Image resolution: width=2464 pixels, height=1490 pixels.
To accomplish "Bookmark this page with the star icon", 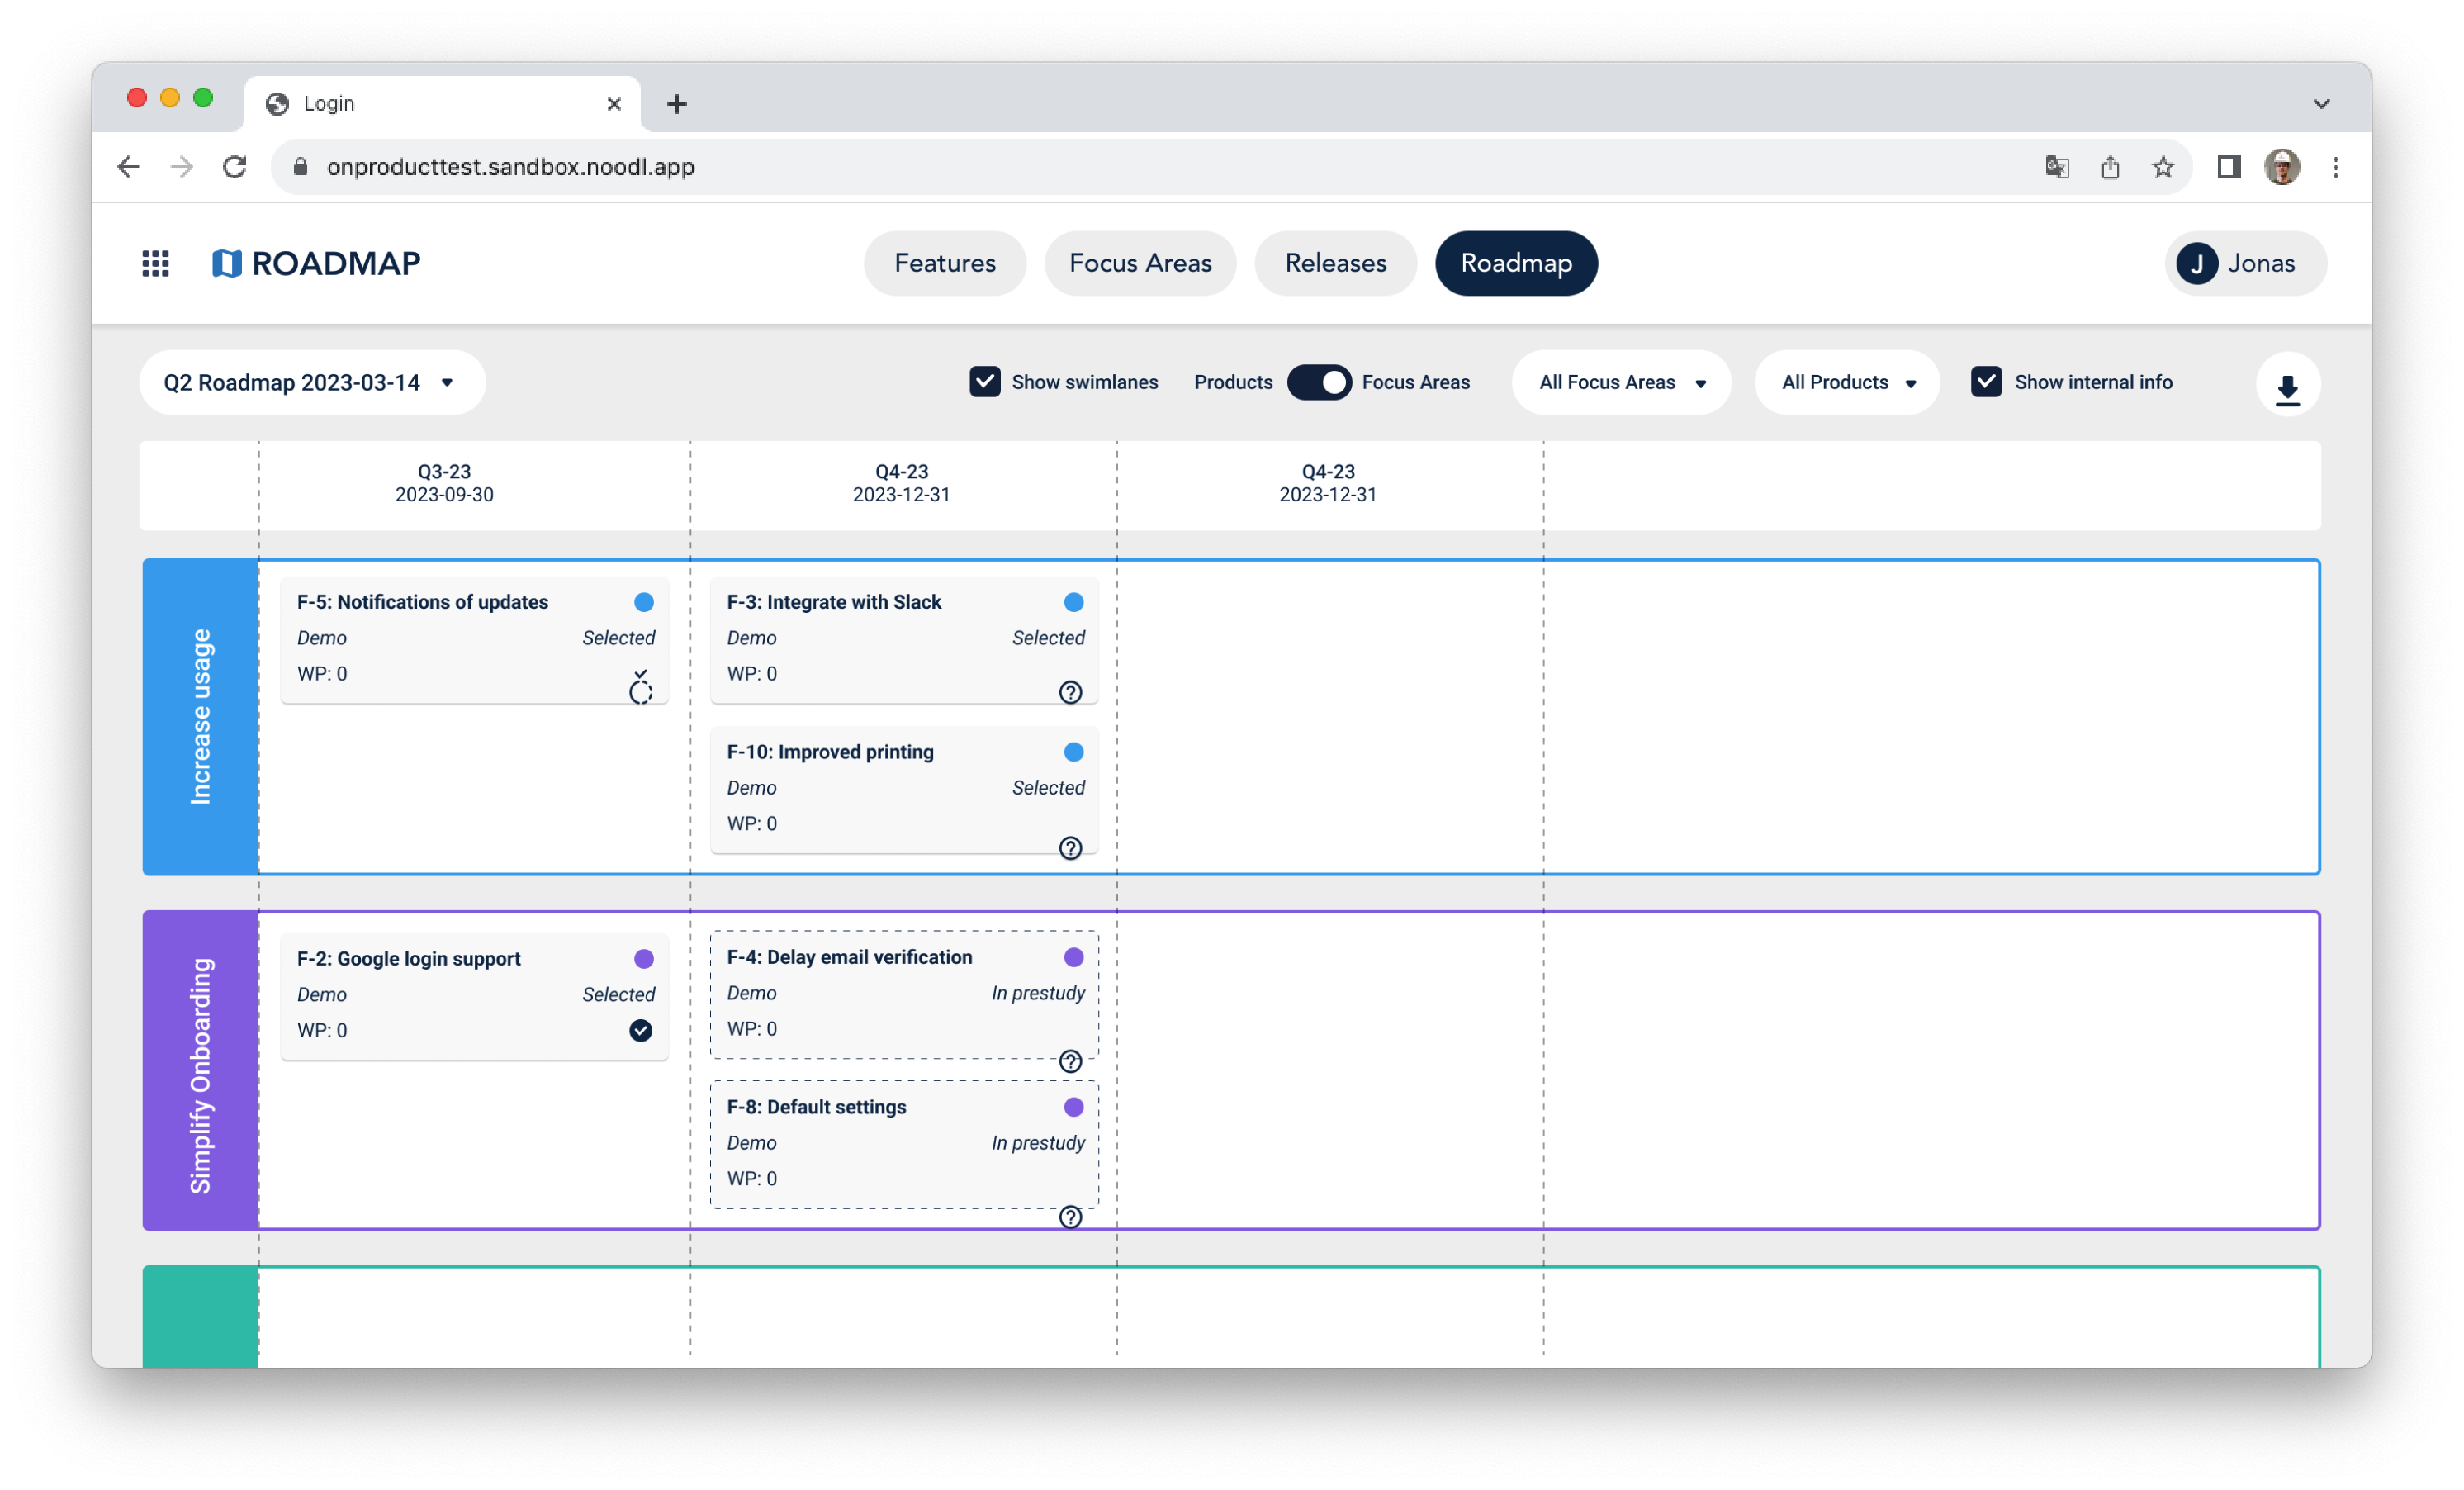I will [2163, 167].
